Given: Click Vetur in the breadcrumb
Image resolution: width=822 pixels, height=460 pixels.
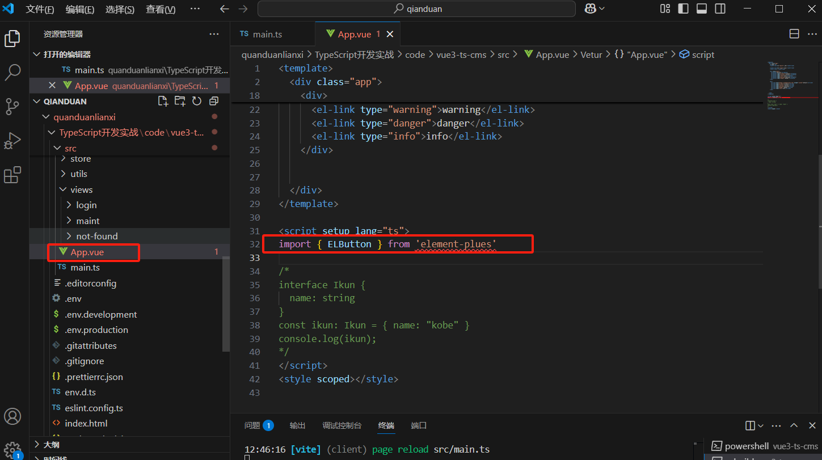Looking at the screenshot, I should coord(591,55).
